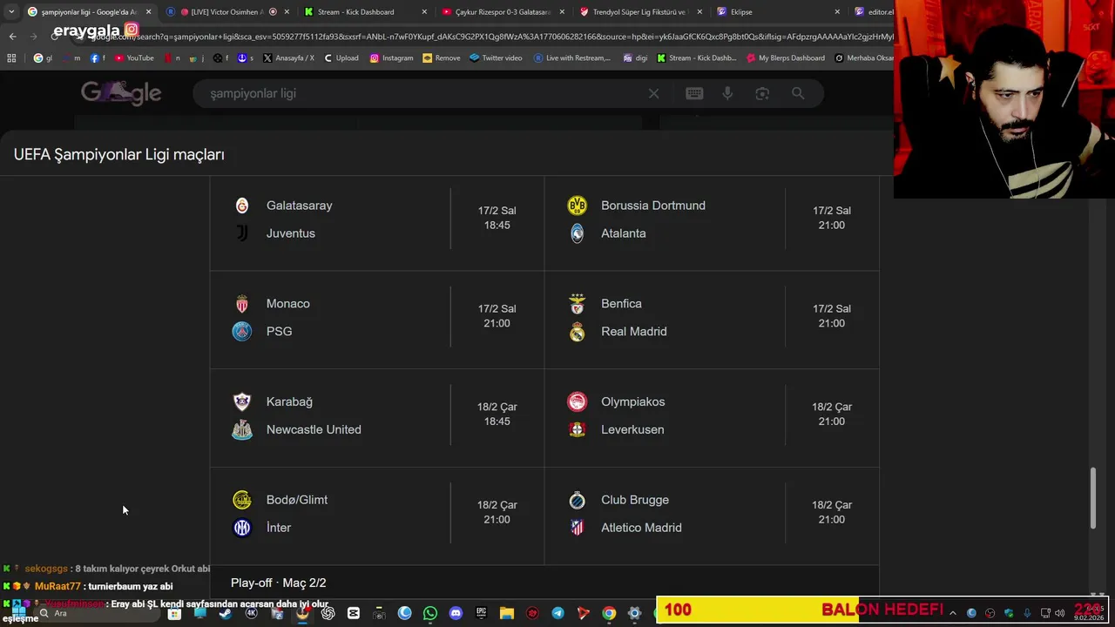Open CapCut from the taskbar
This screenshot has height=627, width=1115.
pos(353,613)
